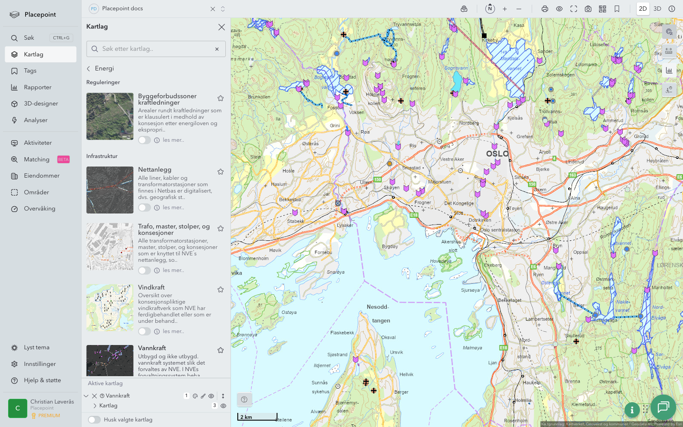The height and width of the screenshot is (427, 683).
Task: Go back to Energi category
Action: [x=89, y=68]
